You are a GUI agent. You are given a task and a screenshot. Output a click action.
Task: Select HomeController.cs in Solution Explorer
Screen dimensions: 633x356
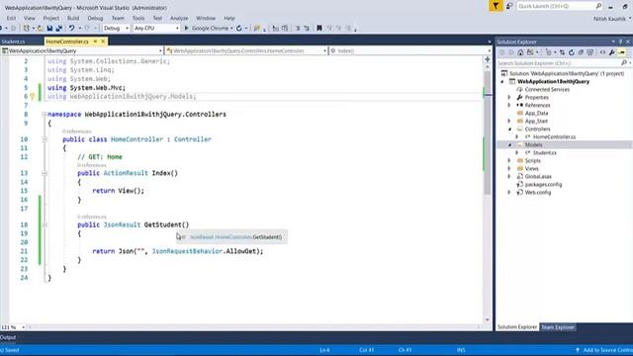[554, 137]
